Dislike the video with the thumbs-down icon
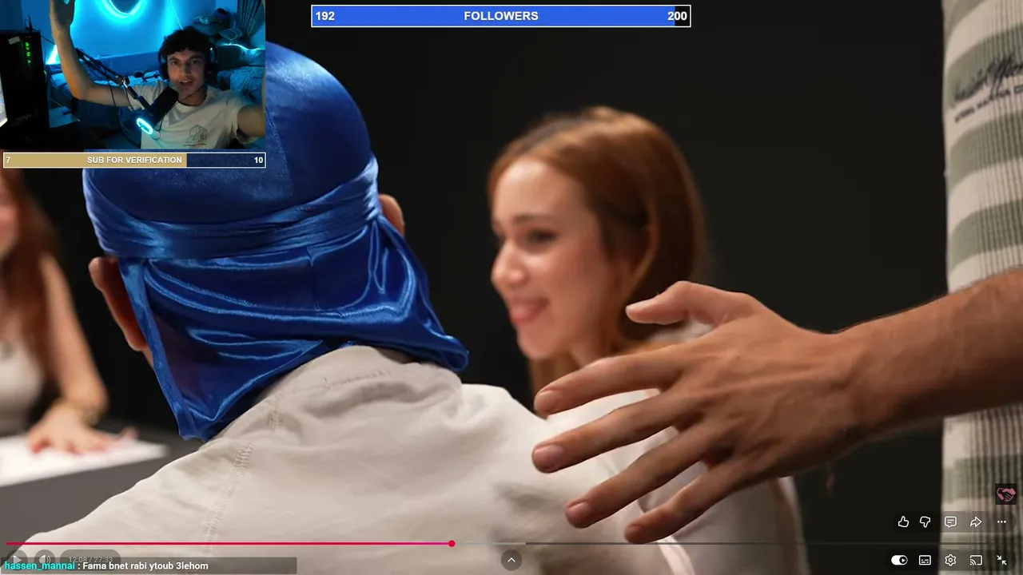 point(925,521)
